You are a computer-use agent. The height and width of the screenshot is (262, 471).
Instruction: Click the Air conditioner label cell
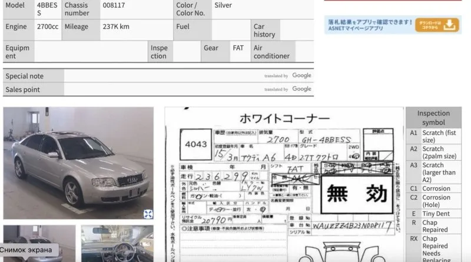pyautogui.click(x=271, y=52)
